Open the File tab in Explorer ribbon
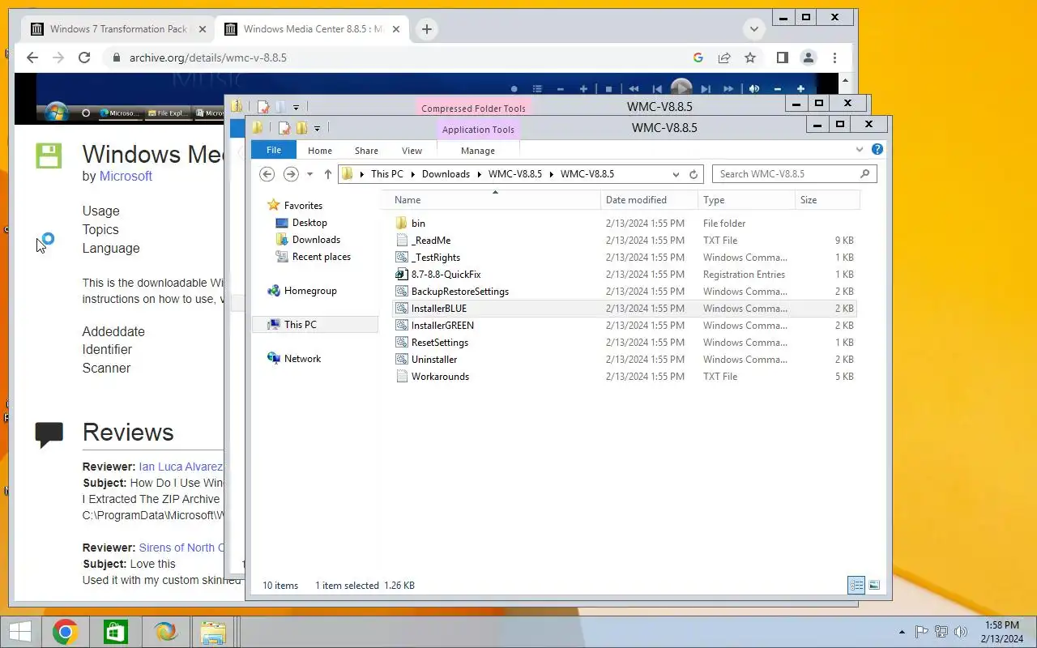Image resolution: width=1037 pixels, height=648 pixels. click(274, 150)
